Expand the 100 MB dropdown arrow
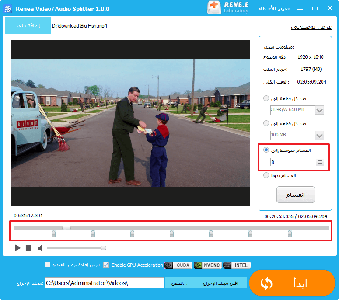This screenshot has height=300, width=339. point(320,135)
